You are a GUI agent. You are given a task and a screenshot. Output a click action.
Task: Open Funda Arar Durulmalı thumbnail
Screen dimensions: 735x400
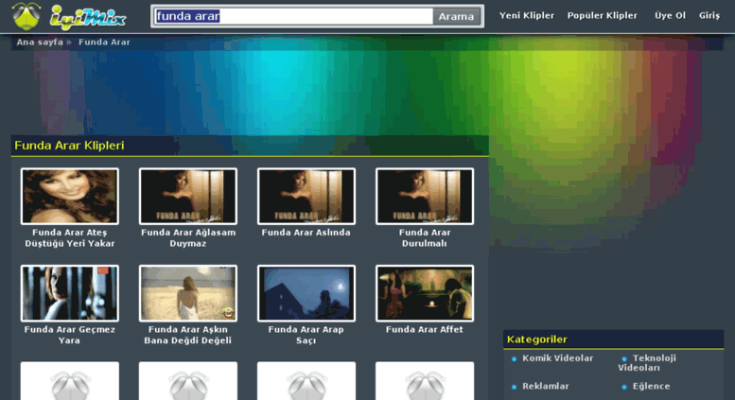coord(425,197)
